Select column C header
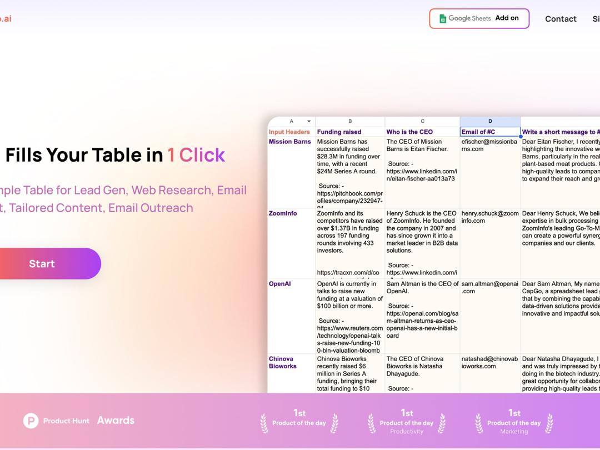600x450 pixels. [x=422, y=121]
